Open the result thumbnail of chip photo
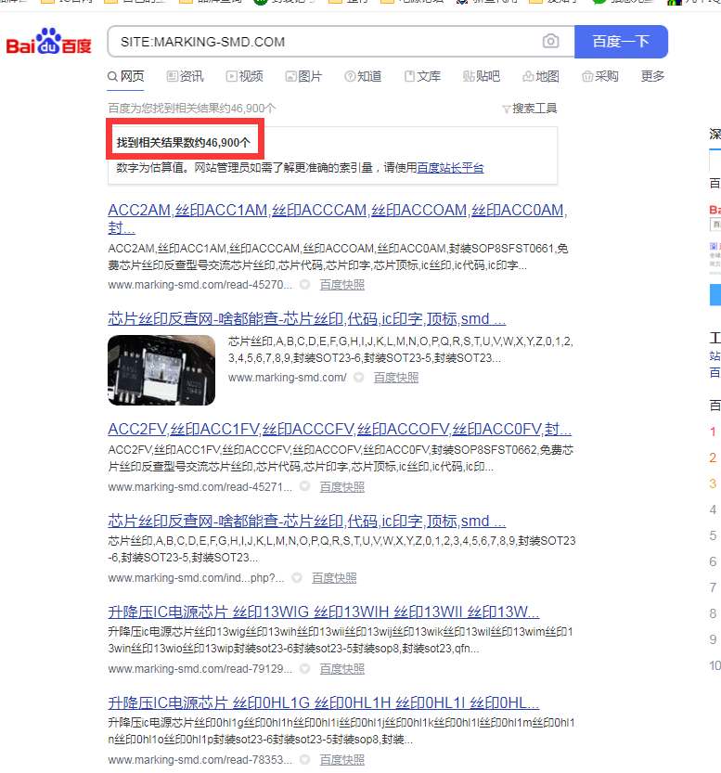This screenshot has height=773, width=721. pos(161,370)
